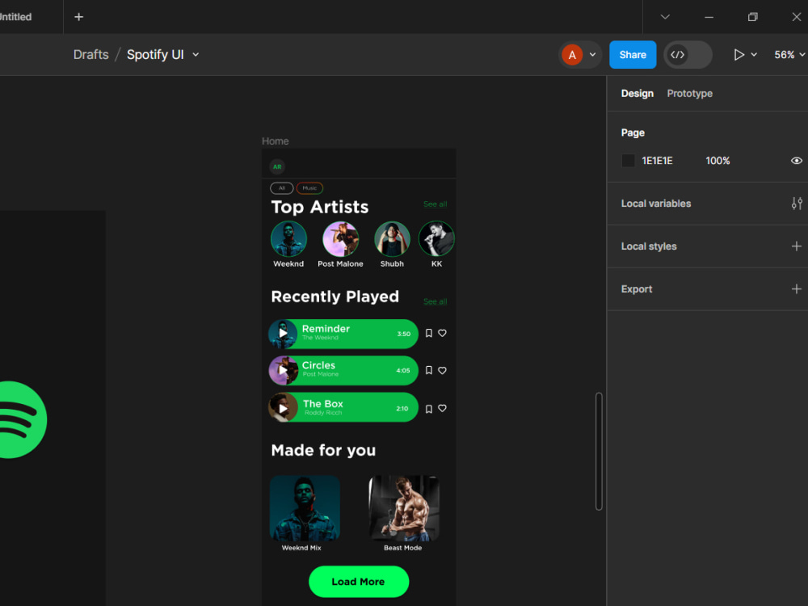808x606 pixels.
Task: Expand the avatar dropdown chevron
Action: pyautogui.click(x=592, y=55)
